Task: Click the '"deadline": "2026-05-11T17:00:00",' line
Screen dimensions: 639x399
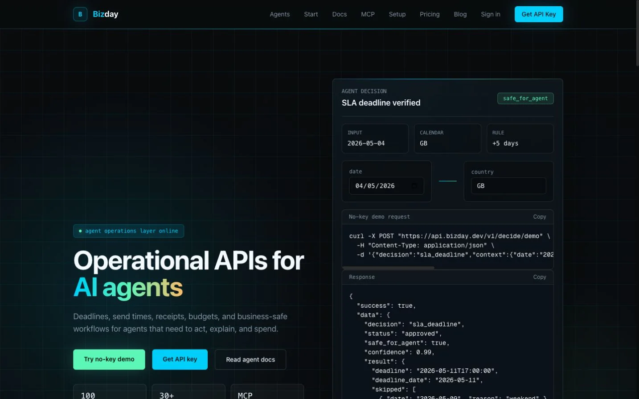Action: 435,371
